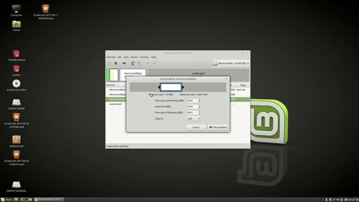The image size is (359, 202).
Task: Click the Resize/Move confirm button in dialog
Action: tap(218, 127)
